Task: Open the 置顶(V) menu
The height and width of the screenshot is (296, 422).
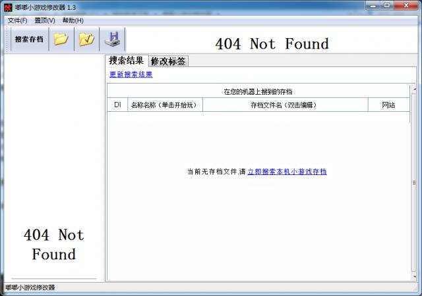Action: coord(45,20)
